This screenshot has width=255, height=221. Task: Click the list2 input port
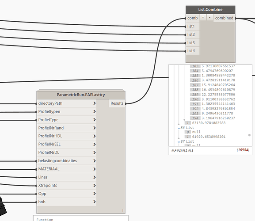pyautogui.click(x=193, y=34)
